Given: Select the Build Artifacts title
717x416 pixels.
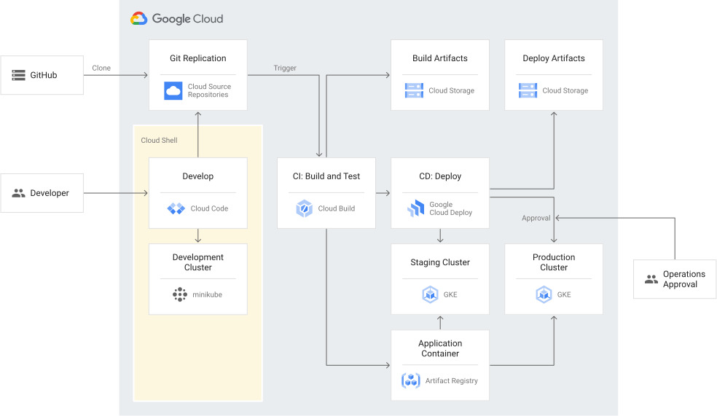Looking at the screenshot, I should click(x=440, y=58).
